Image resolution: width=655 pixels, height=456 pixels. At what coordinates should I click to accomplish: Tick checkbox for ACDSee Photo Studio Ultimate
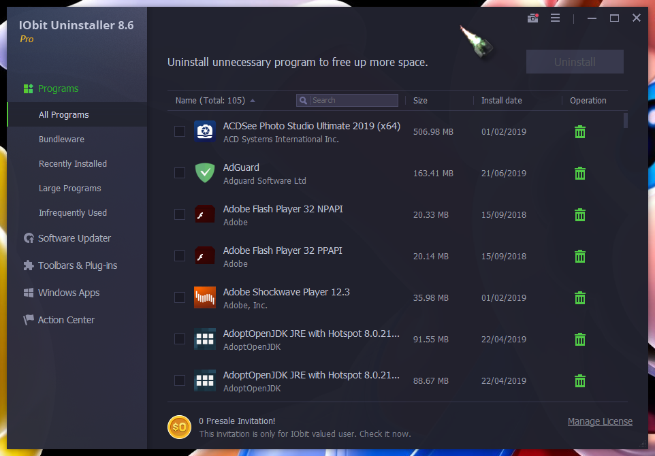[180, 131]
